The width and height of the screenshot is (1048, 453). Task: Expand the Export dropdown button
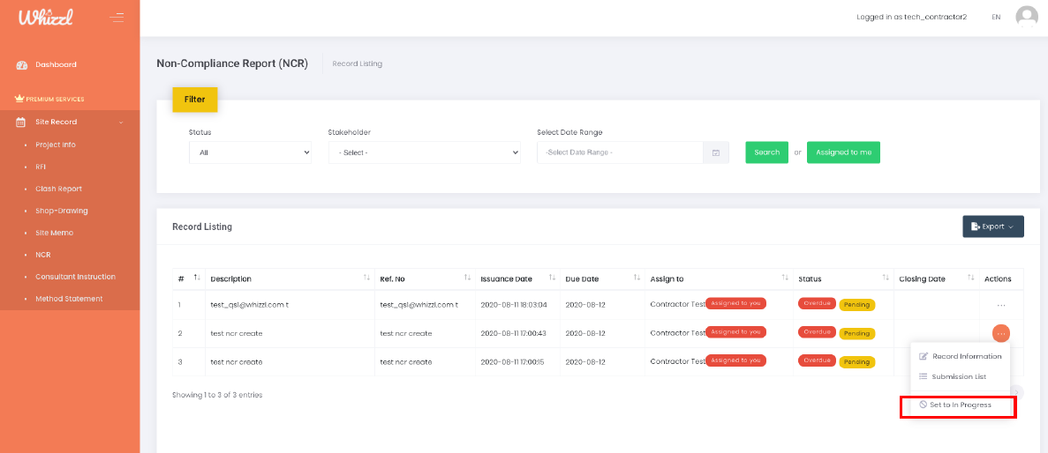(992, 226)
